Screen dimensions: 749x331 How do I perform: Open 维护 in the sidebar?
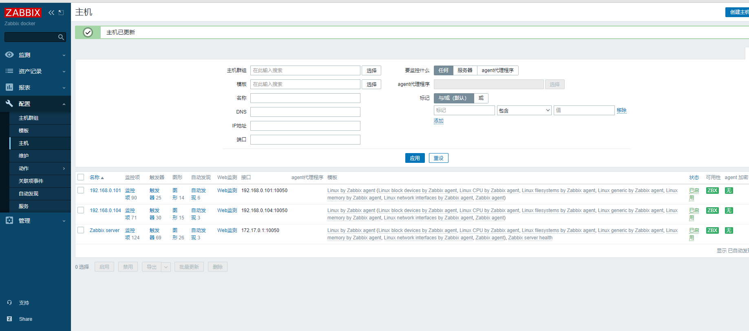24,156
